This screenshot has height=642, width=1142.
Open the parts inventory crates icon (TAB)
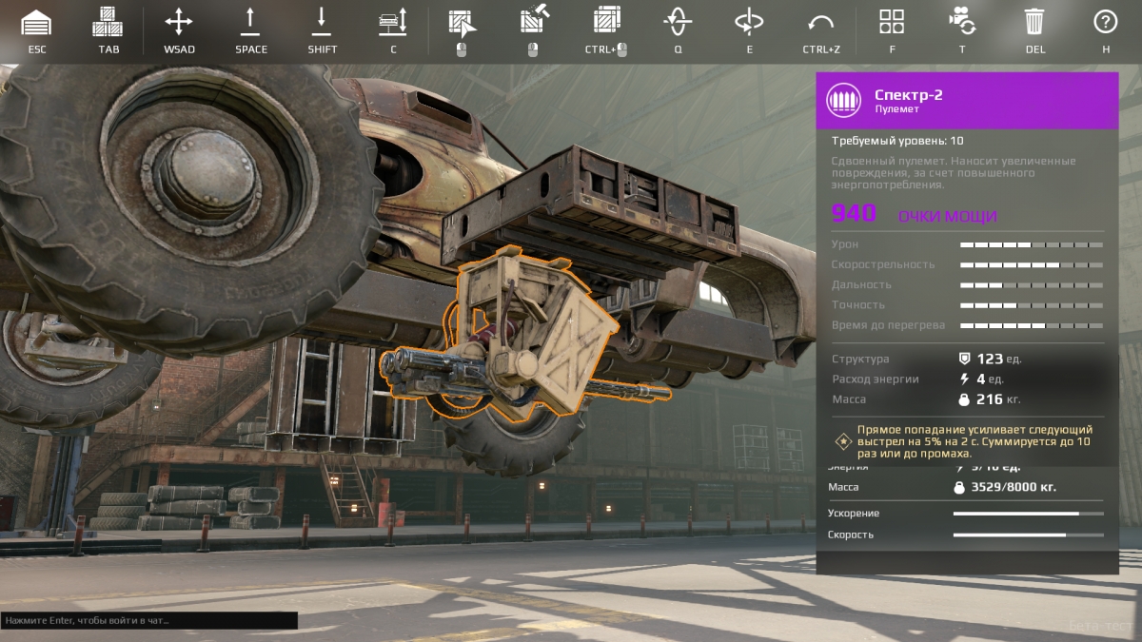108,22
